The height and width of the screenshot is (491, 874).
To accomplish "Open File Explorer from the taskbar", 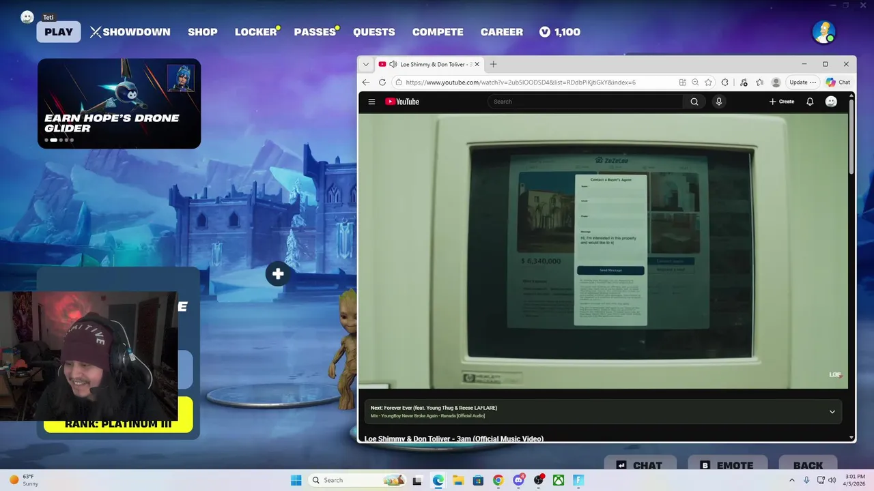I will pos(457,480).
